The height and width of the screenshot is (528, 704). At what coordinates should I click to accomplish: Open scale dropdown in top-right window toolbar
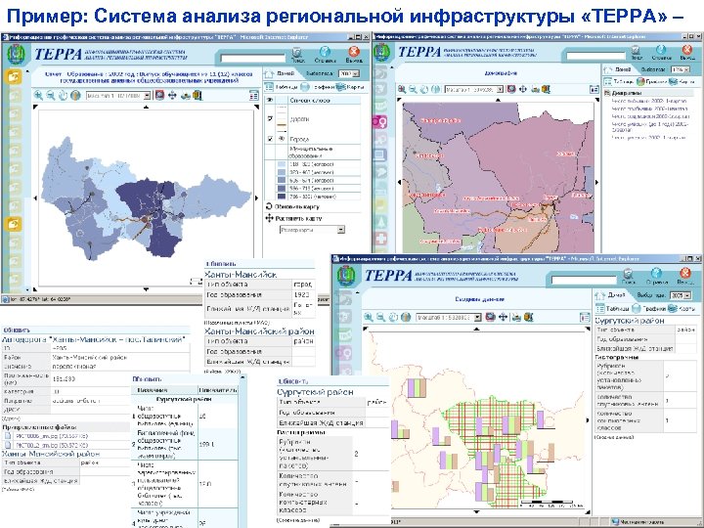(500, 89)
